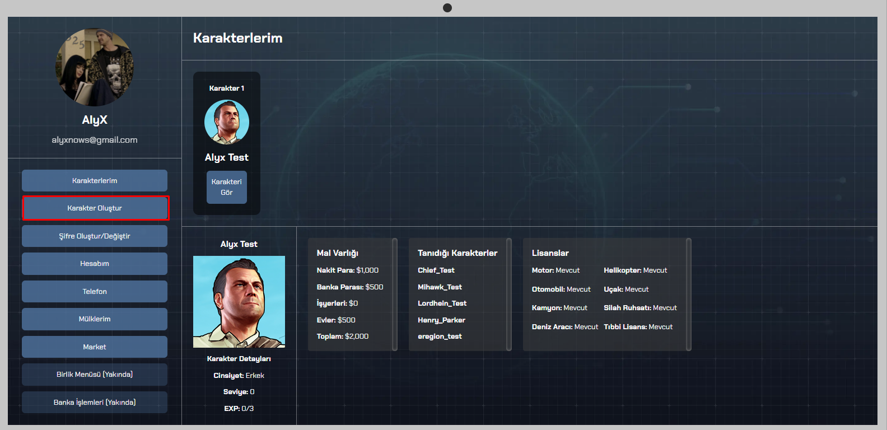887x430 pixels.
Task: Click Banka İşlemleri (Yakında) button
Action: (95, 403)
